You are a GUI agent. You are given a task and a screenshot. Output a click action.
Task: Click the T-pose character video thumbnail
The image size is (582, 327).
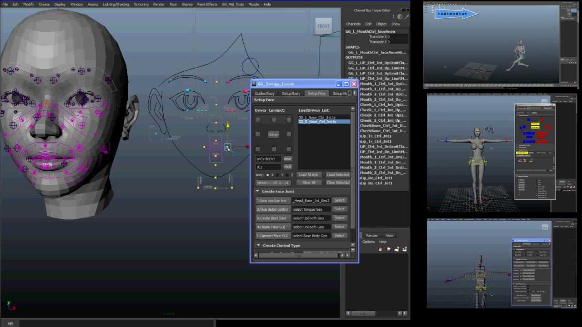(x=502, y=153)
